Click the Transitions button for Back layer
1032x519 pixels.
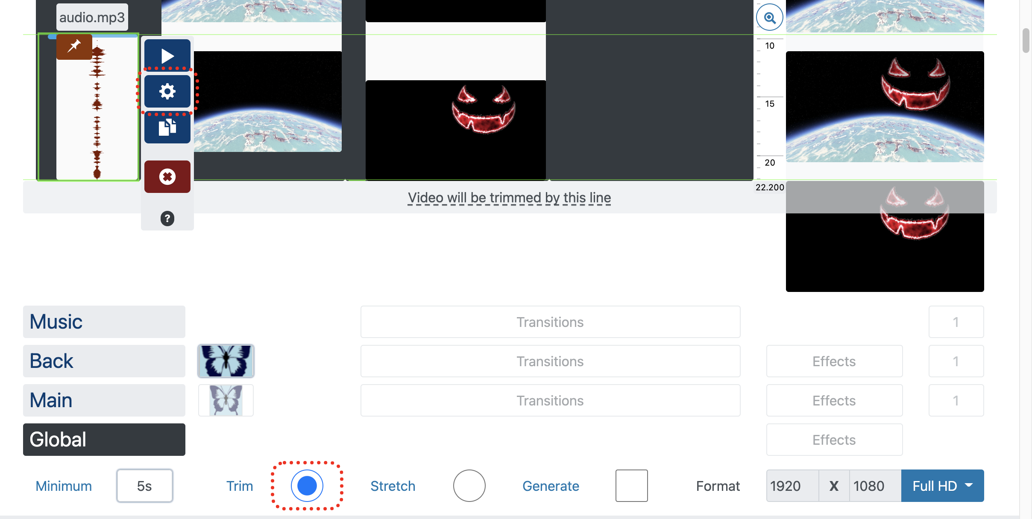pyautogui.click(x=551, y=361)
